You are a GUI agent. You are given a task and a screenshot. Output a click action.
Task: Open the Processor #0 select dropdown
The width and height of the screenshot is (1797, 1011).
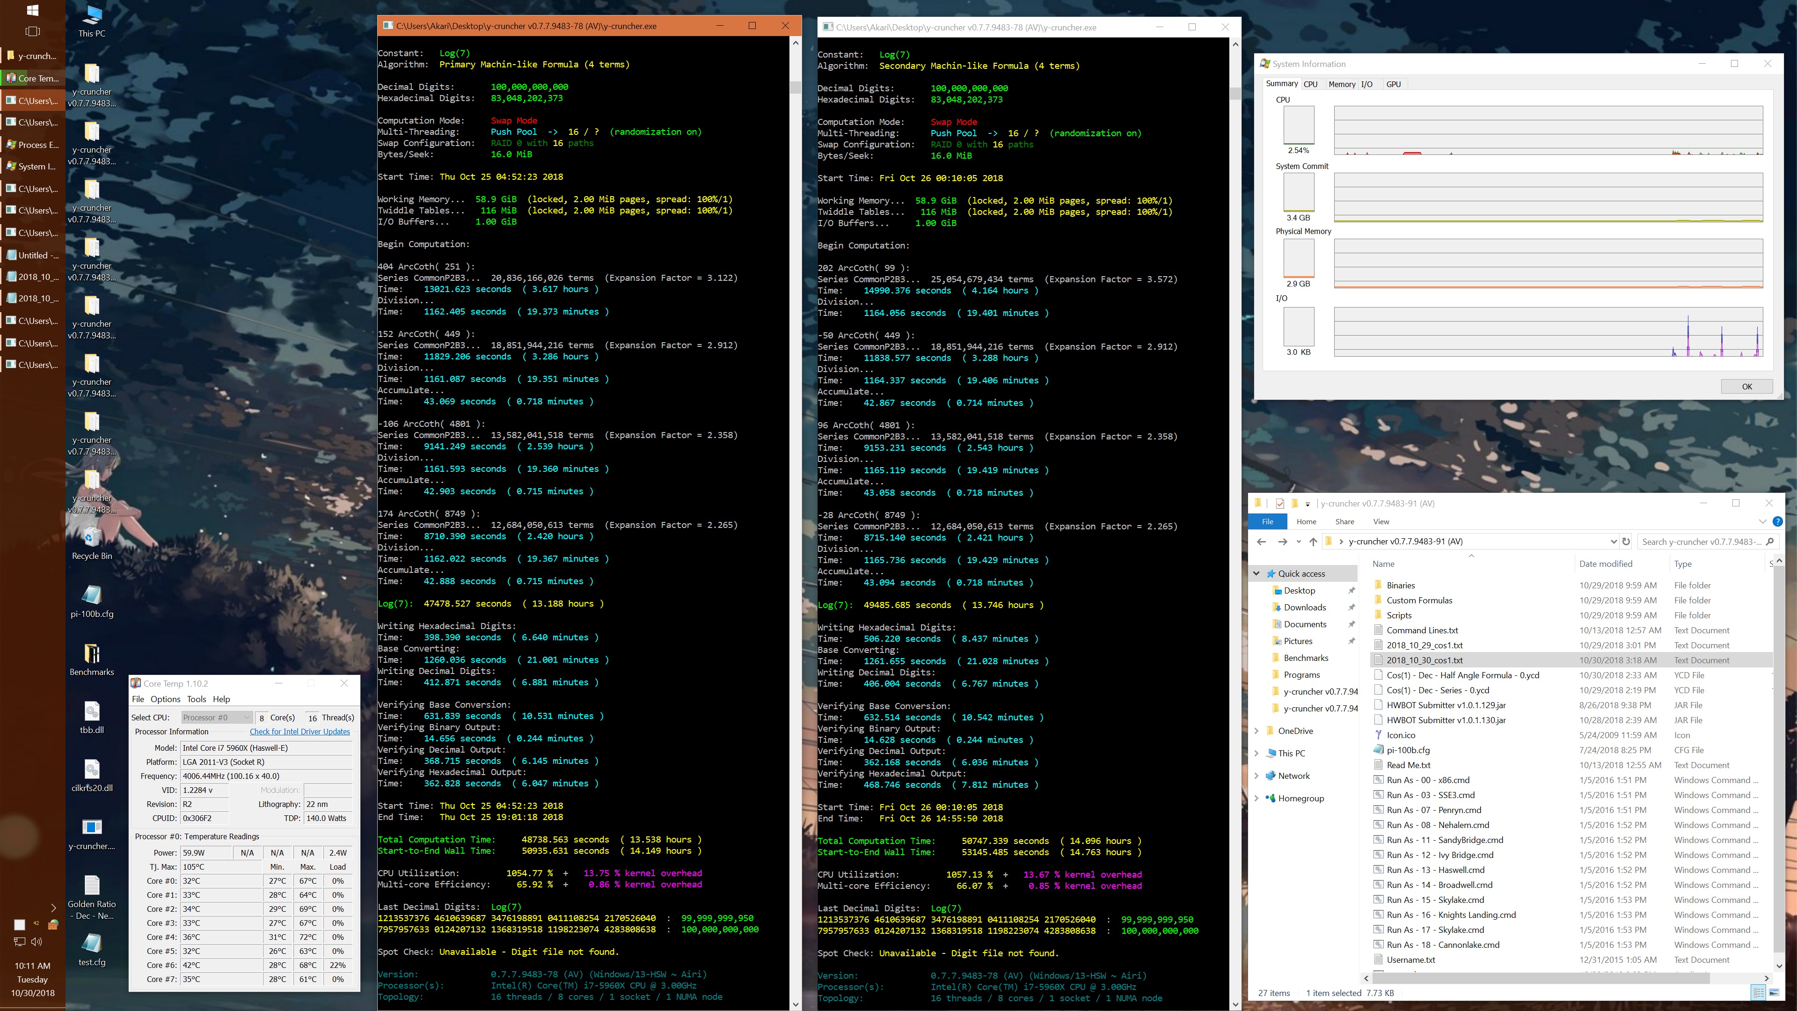coord(216,717)
